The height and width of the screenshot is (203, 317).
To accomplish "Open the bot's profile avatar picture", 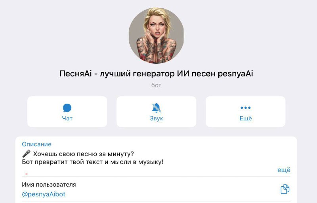I will 156,36.
